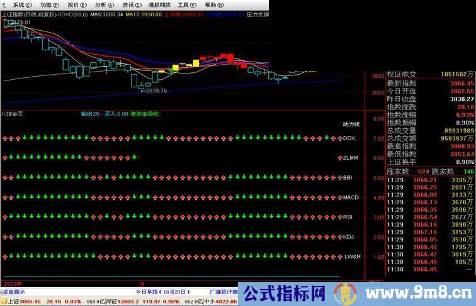Click the 八指金叉 indicator title
The height and width of the screenshot is (306, 476).
tap(12, 114)
